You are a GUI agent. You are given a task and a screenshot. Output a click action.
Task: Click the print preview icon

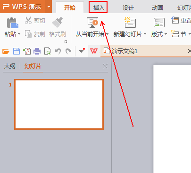pyautogui.click(x=47, y=51)
